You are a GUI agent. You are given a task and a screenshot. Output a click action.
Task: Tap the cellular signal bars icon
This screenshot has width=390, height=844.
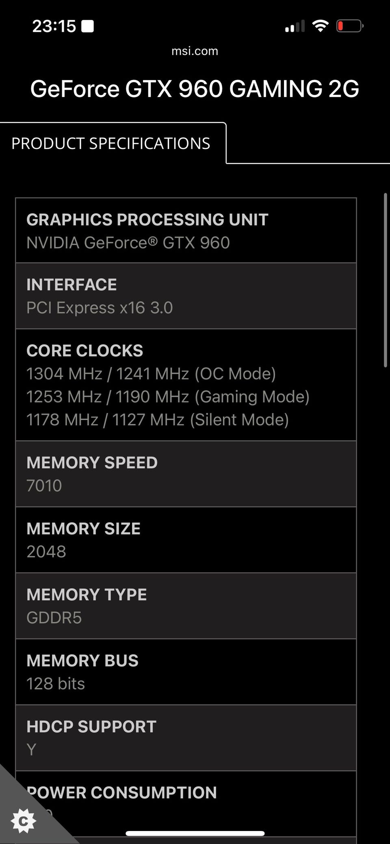point(295,26)
